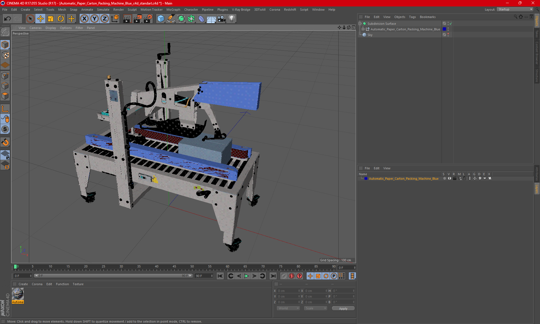540x324 pixels.
Task: Enable Points mode in left sidebar
Action: [5, 76]
